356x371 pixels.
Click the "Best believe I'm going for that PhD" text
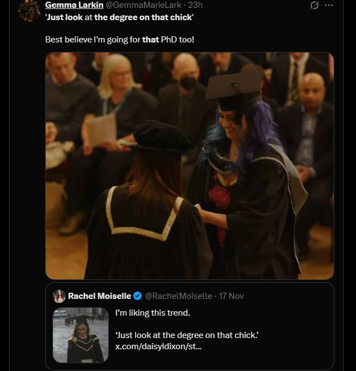119,40
